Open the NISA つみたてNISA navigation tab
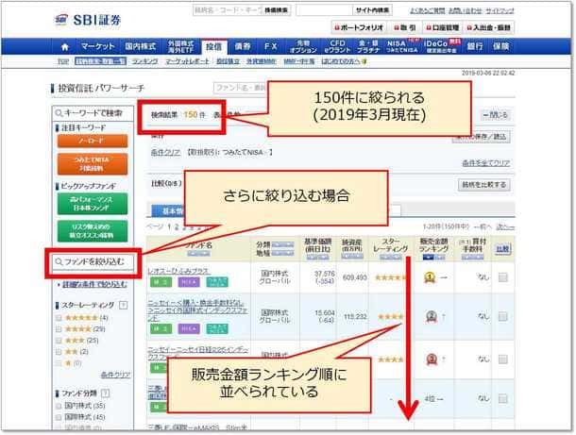The width and height of the screenshot is (576, 435). click(x=402, y=46)
